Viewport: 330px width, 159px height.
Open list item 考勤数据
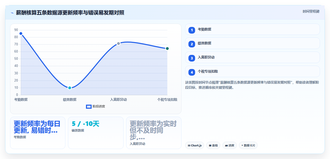252,29
